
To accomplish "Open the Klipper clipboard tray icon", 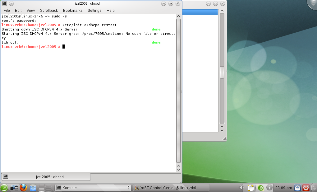I will click(251, 188).
